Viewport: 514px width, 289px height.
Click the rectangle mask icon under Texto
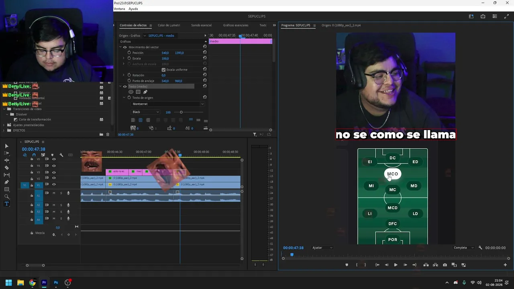click(x=138, y=92)
